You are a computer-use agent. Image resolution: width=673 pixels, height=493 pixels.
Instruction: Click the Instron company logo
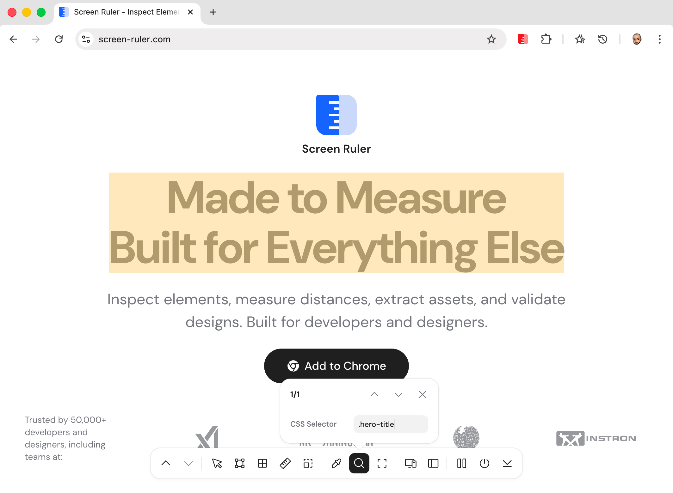[x=596, y=438]
